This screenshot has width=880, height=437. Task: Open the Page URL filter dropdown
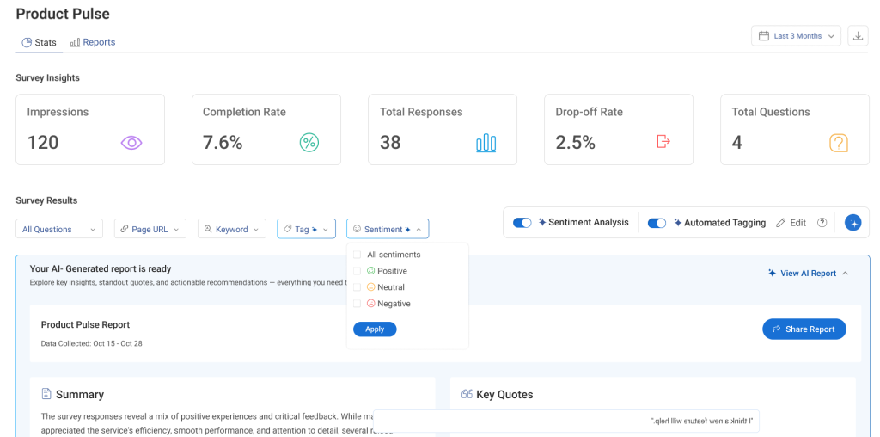pyautogui.click(x=150, y=229)
